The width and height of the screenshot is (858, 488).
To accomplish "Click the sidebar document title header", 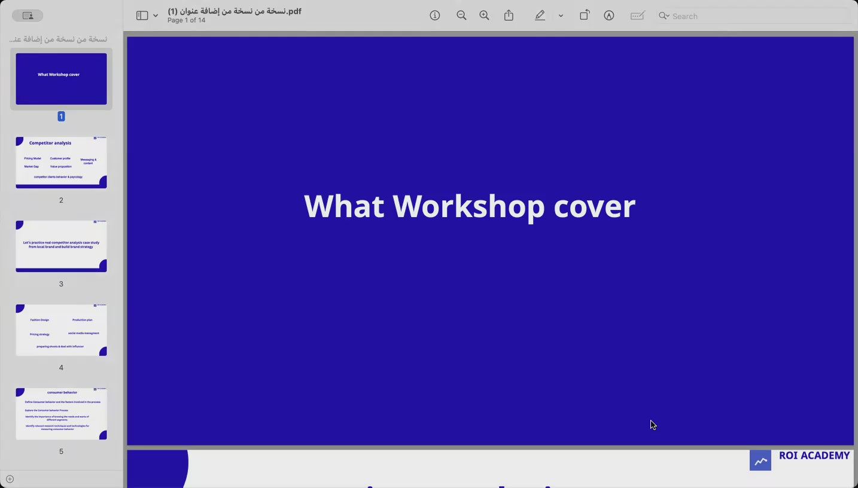I will [x=59, y=39].
